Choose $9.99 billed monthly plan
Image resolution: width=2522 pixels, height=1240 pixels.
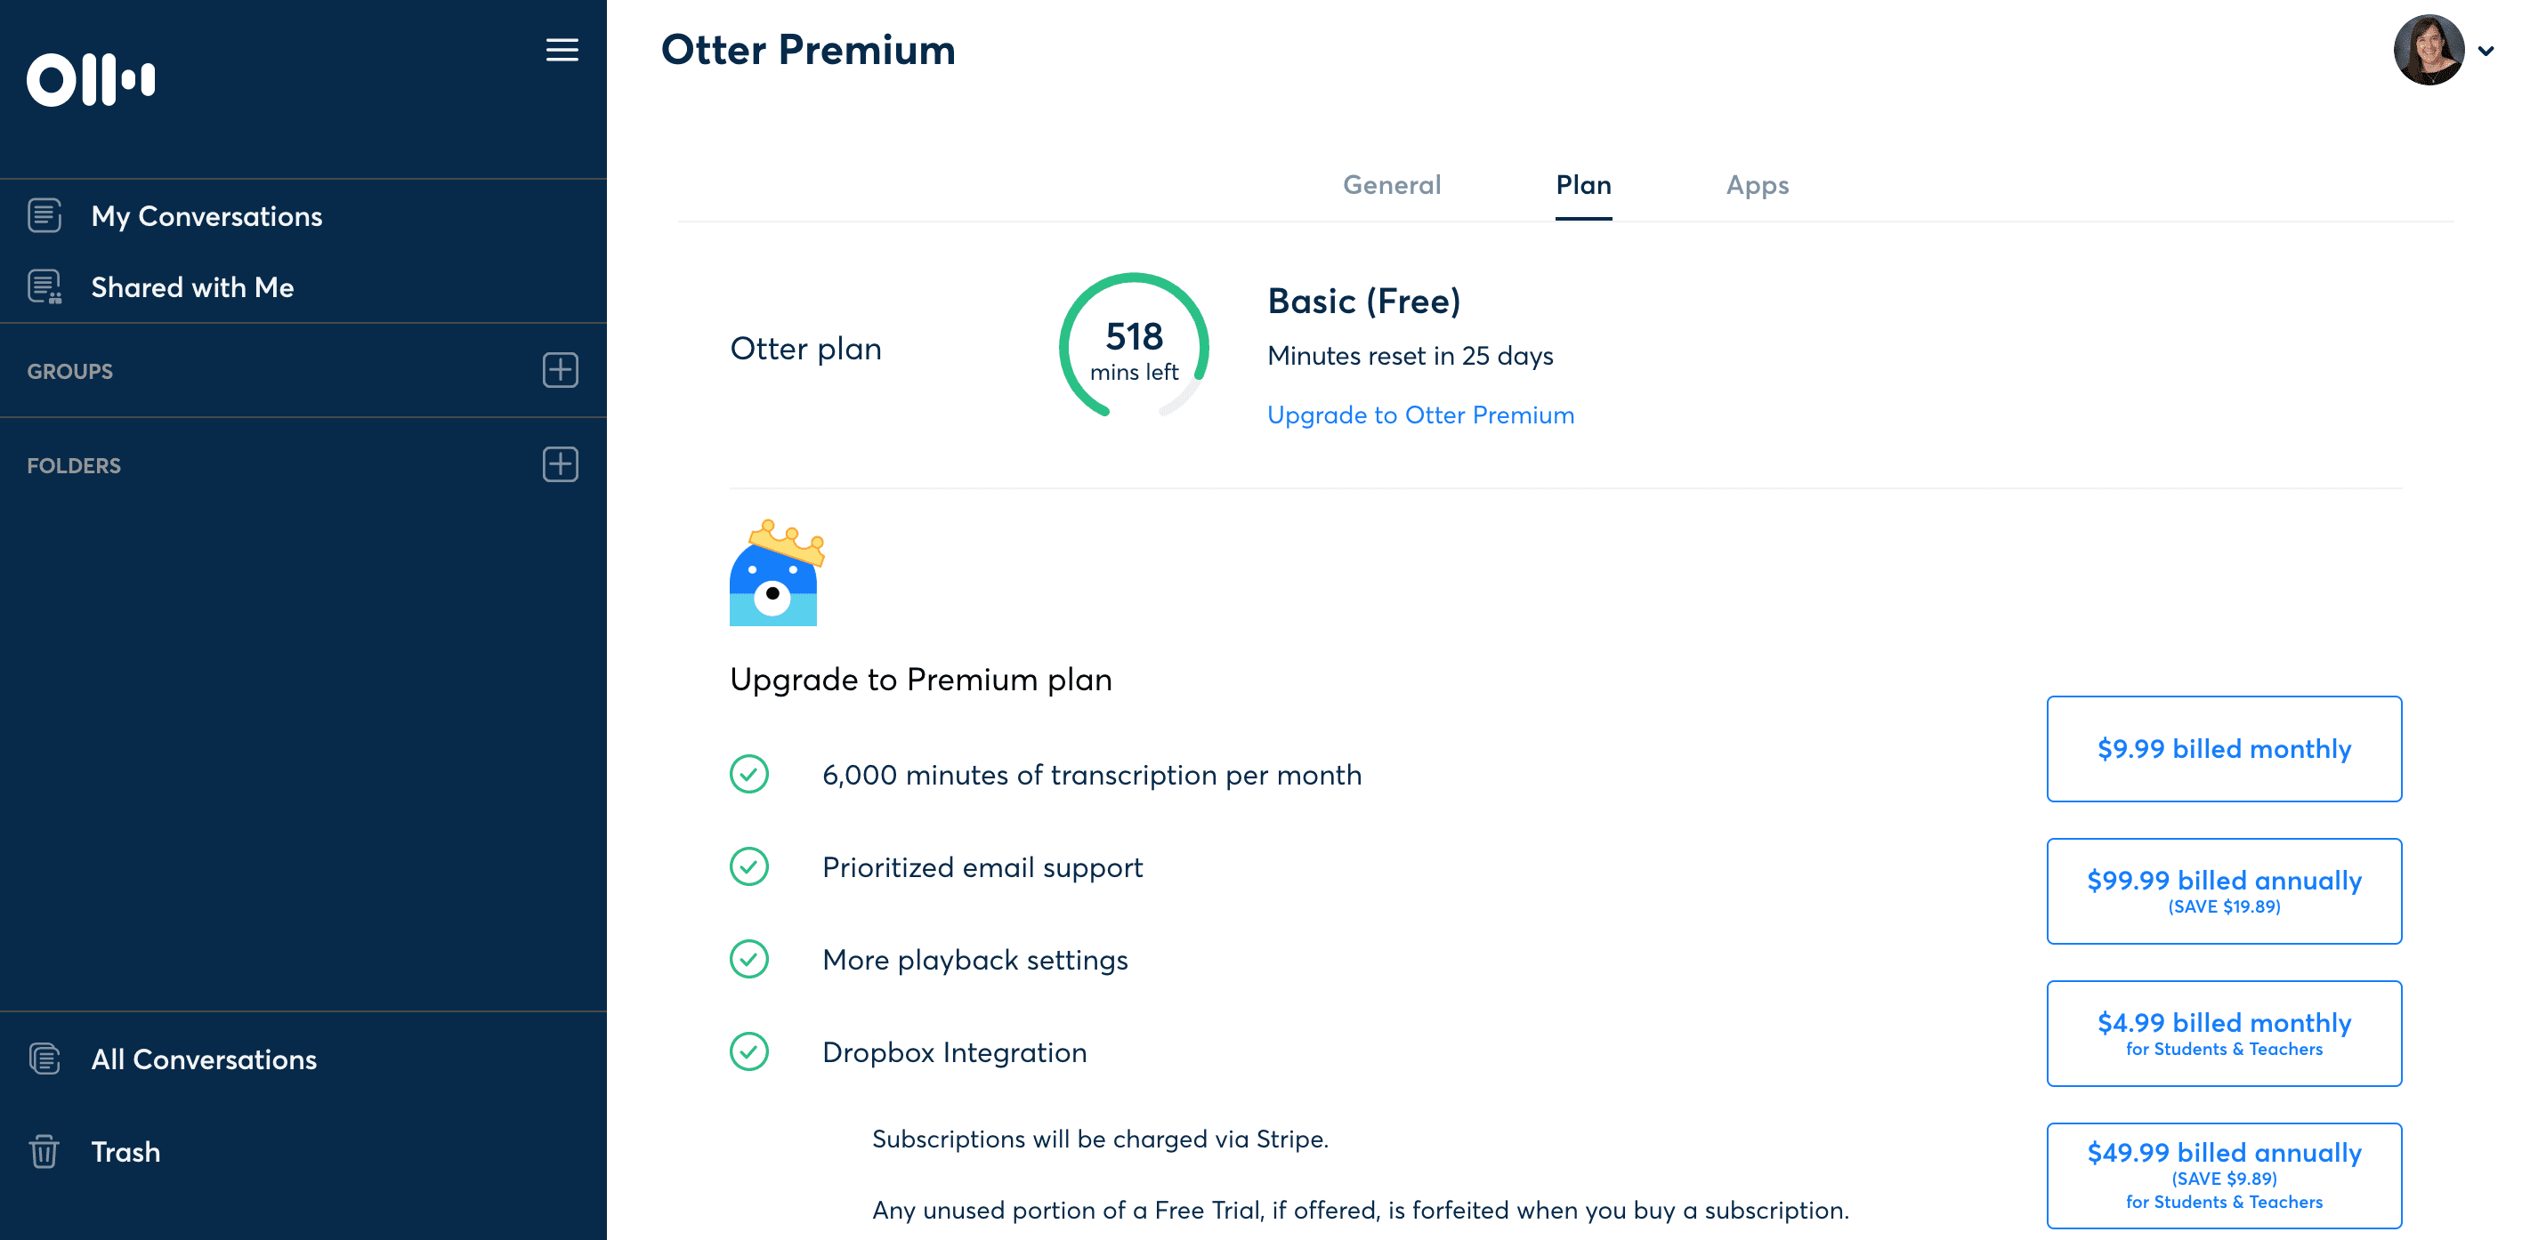(2223, 749)
